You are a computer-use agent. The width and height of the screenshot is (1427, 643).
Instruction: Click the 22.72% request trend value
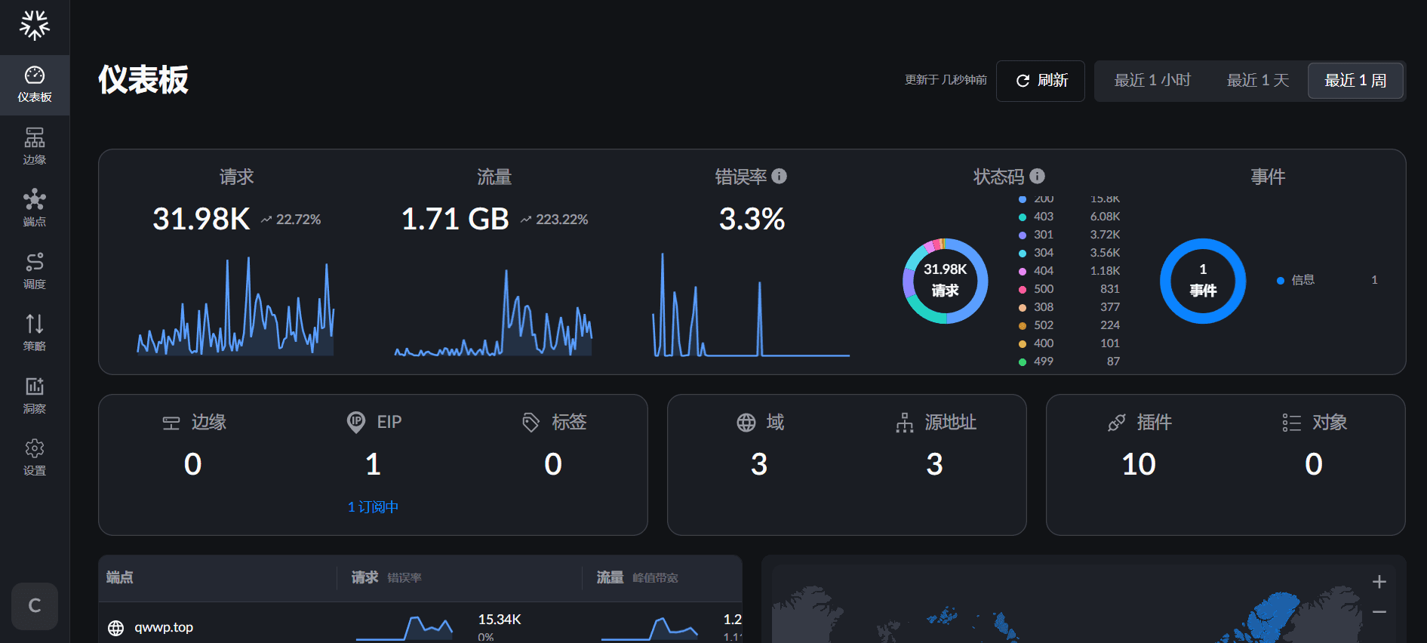(298, 220)
